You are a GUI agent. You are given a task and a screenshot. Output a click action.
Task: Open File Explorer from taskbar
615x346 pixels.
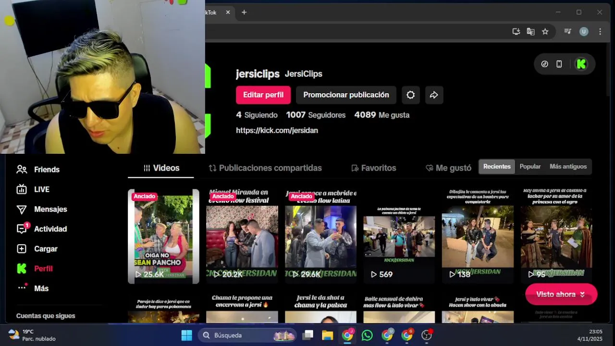click(x=328, y=335)
